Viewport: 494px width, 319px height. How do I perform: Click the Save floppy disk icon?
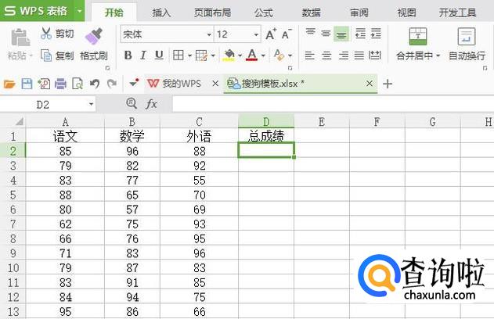point(26,84)
